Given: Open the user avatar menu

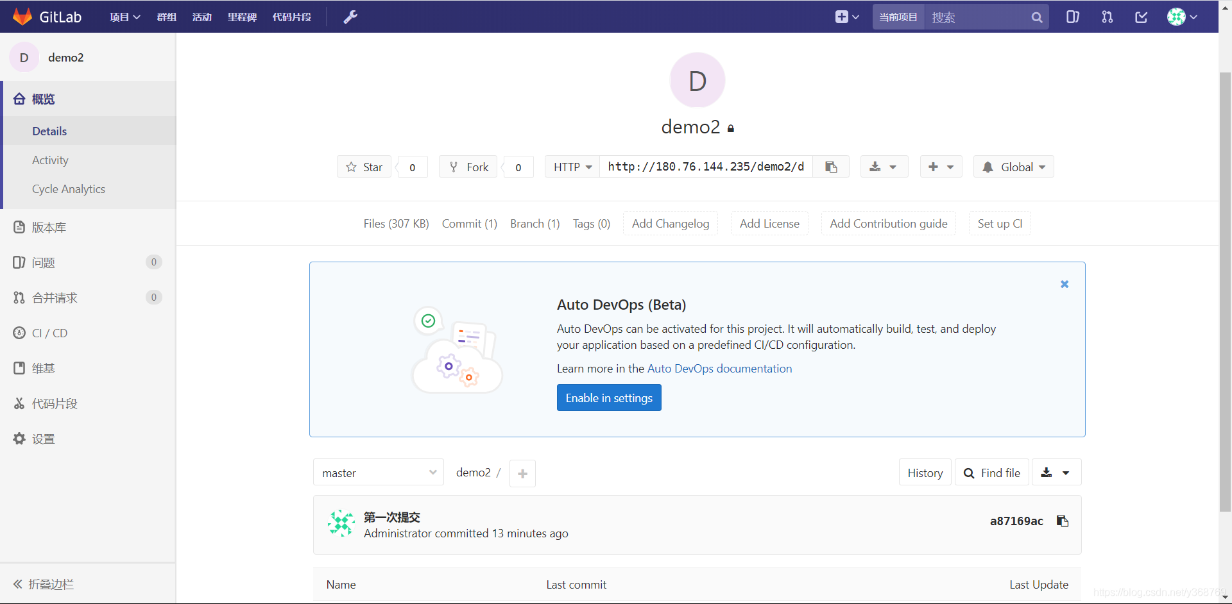Looking at the screenshot, I should pyautogui.click(x=1183, y=17).
